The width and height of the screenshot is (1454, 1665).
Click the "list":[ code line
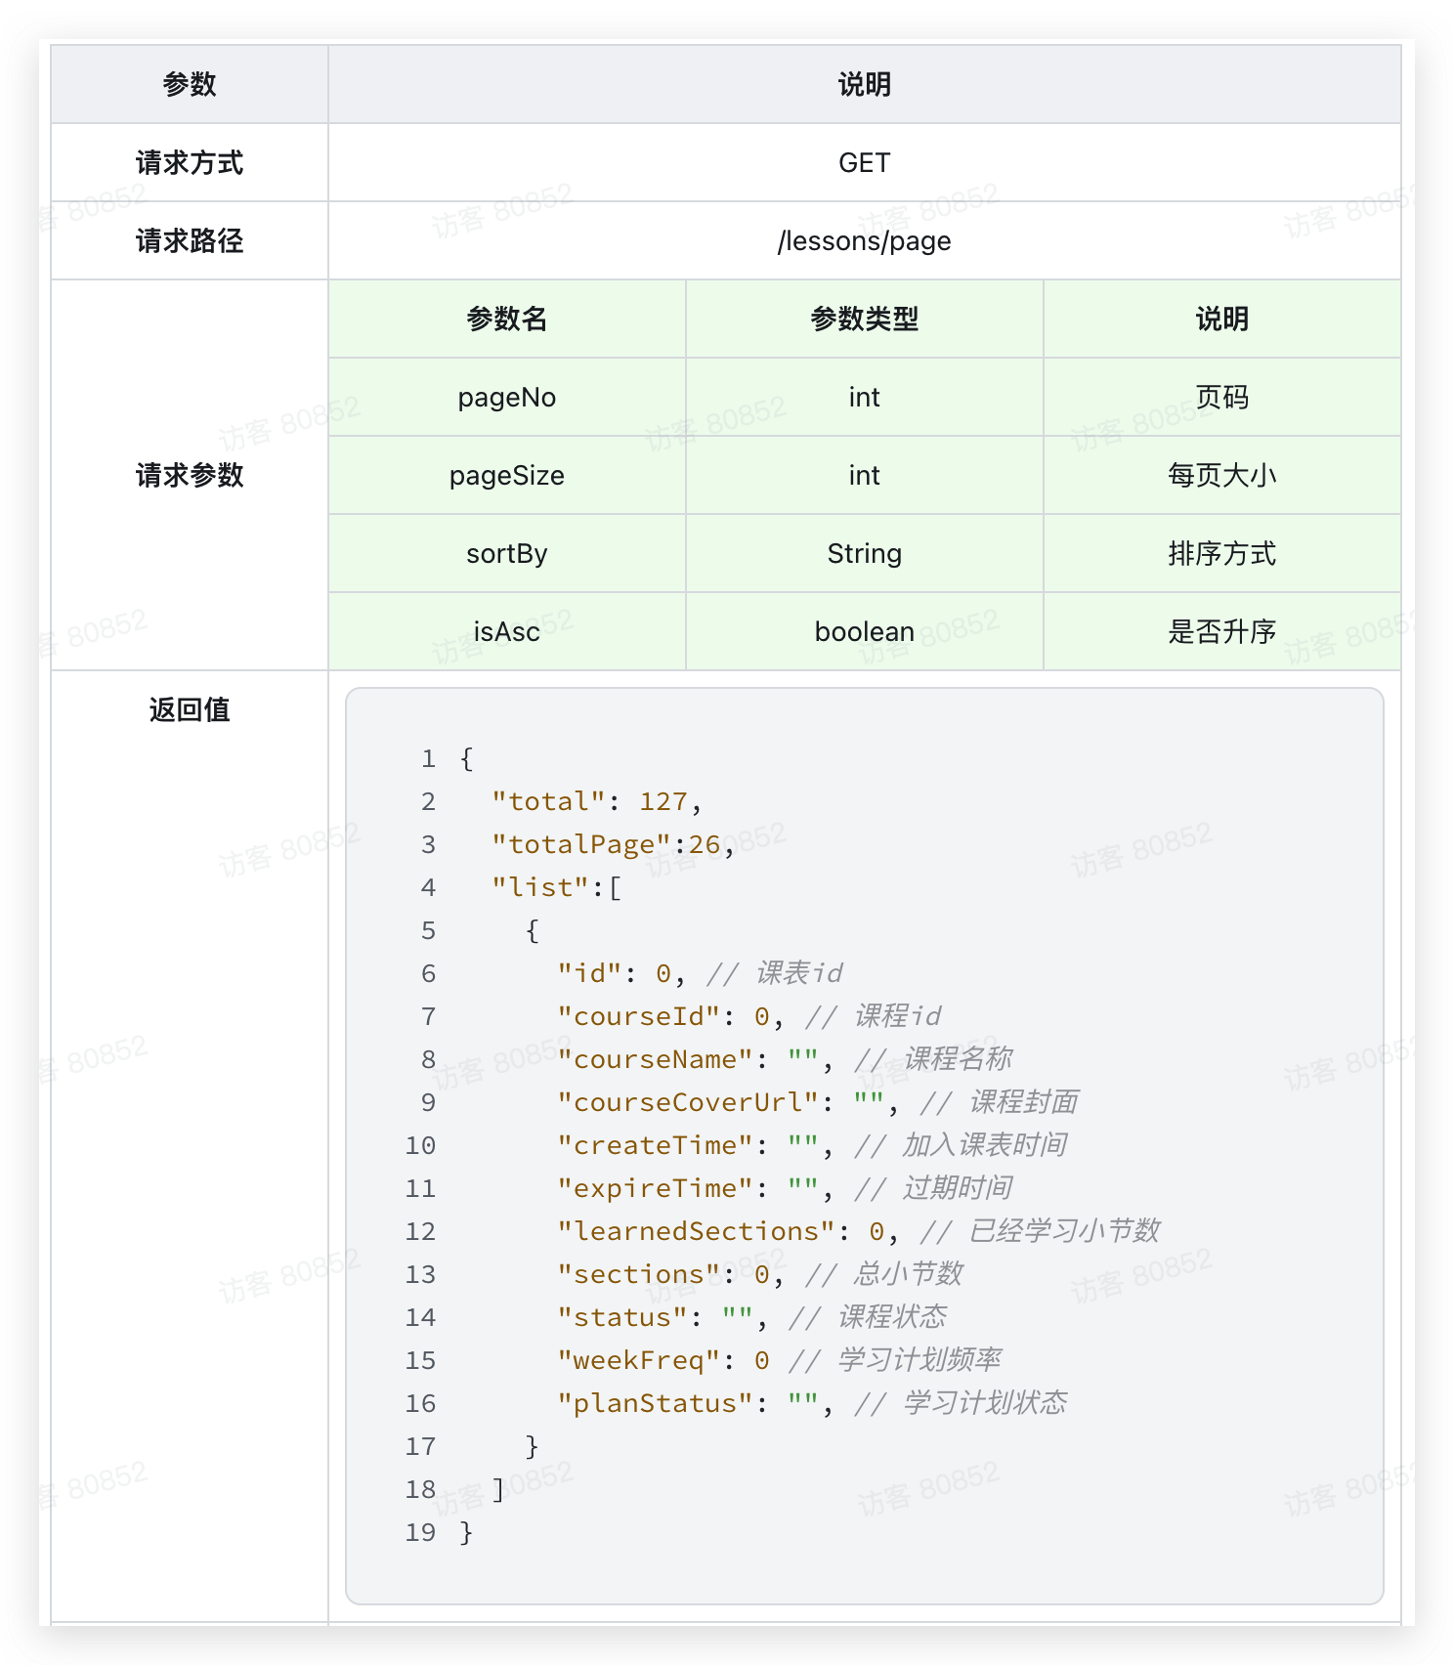(556, 887)
